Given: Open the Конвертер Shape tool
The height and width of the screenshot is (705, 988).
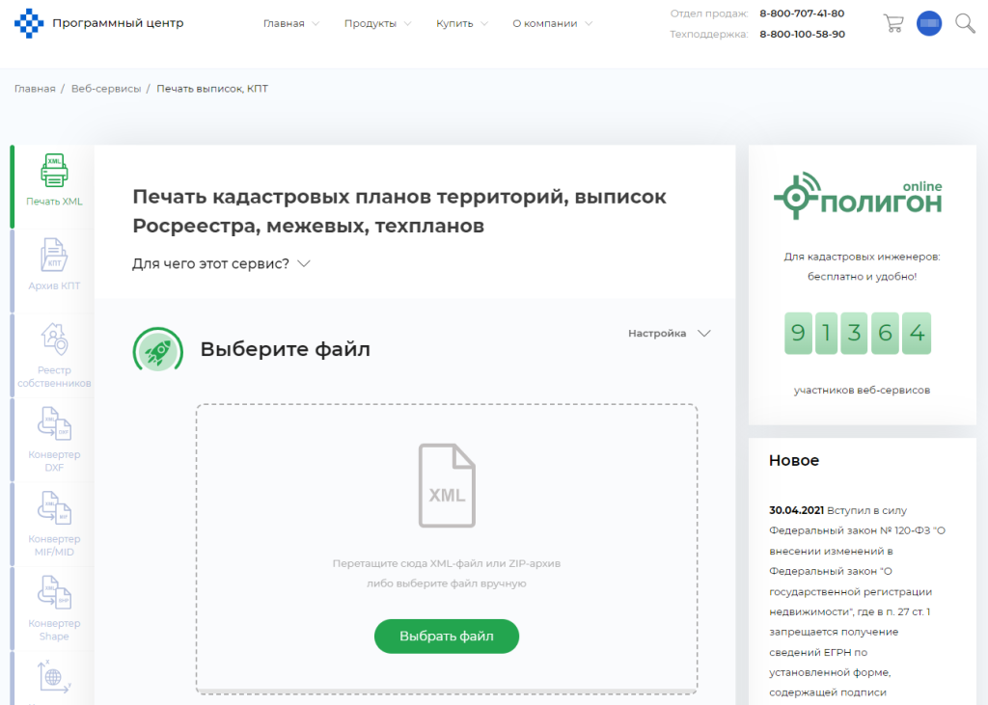Looking at the screenshot, I should point(52,608).
